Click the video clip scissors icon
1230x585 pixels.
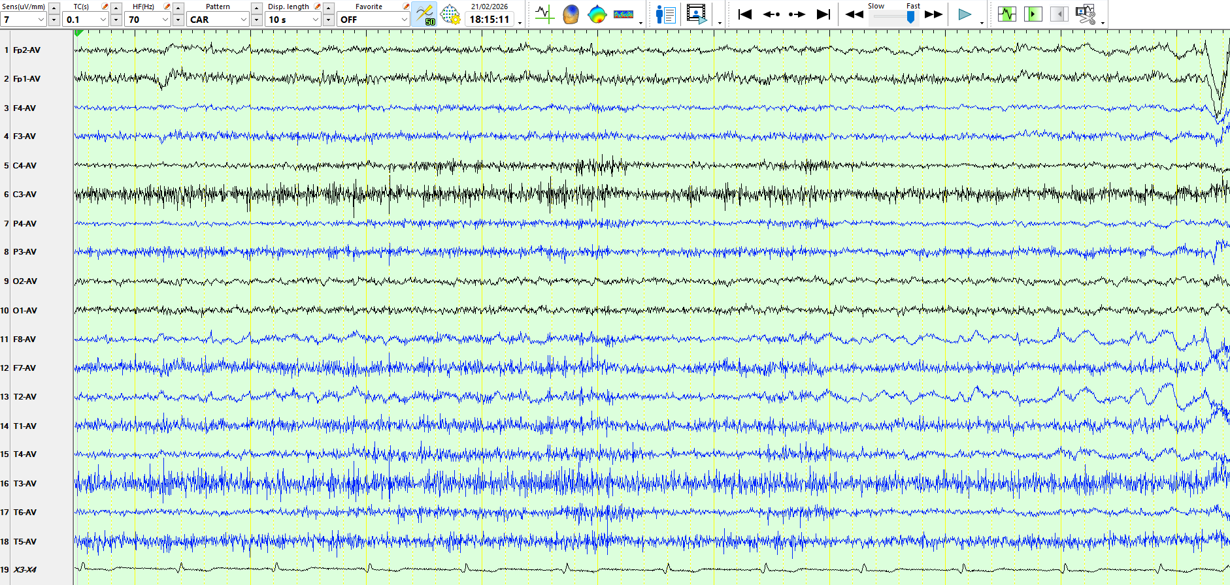coord(1085,14)
